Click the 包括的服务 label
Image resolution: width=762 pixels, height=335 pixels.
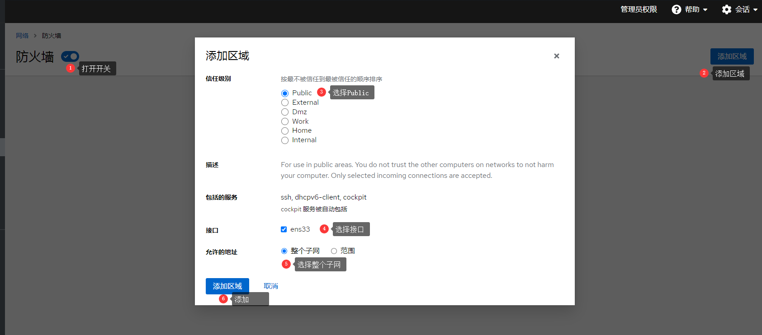coord(222,197)
